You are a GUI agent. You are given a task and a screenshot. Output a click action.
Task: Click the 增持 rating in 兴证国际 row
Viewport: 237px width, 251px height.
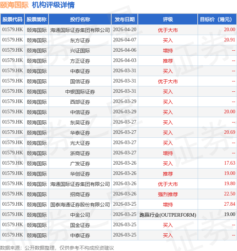pos(168,51)
